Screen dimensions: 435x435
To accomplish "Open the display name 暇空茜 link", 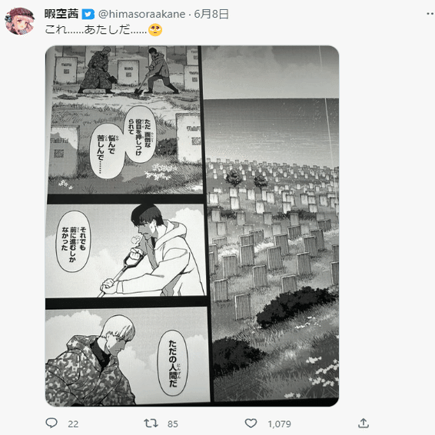I will tap(61, 14).
